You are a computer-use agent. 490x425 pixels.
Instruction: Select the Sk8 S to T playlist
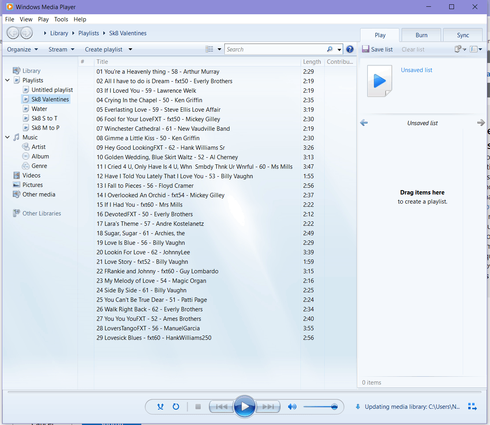(44, 118)
